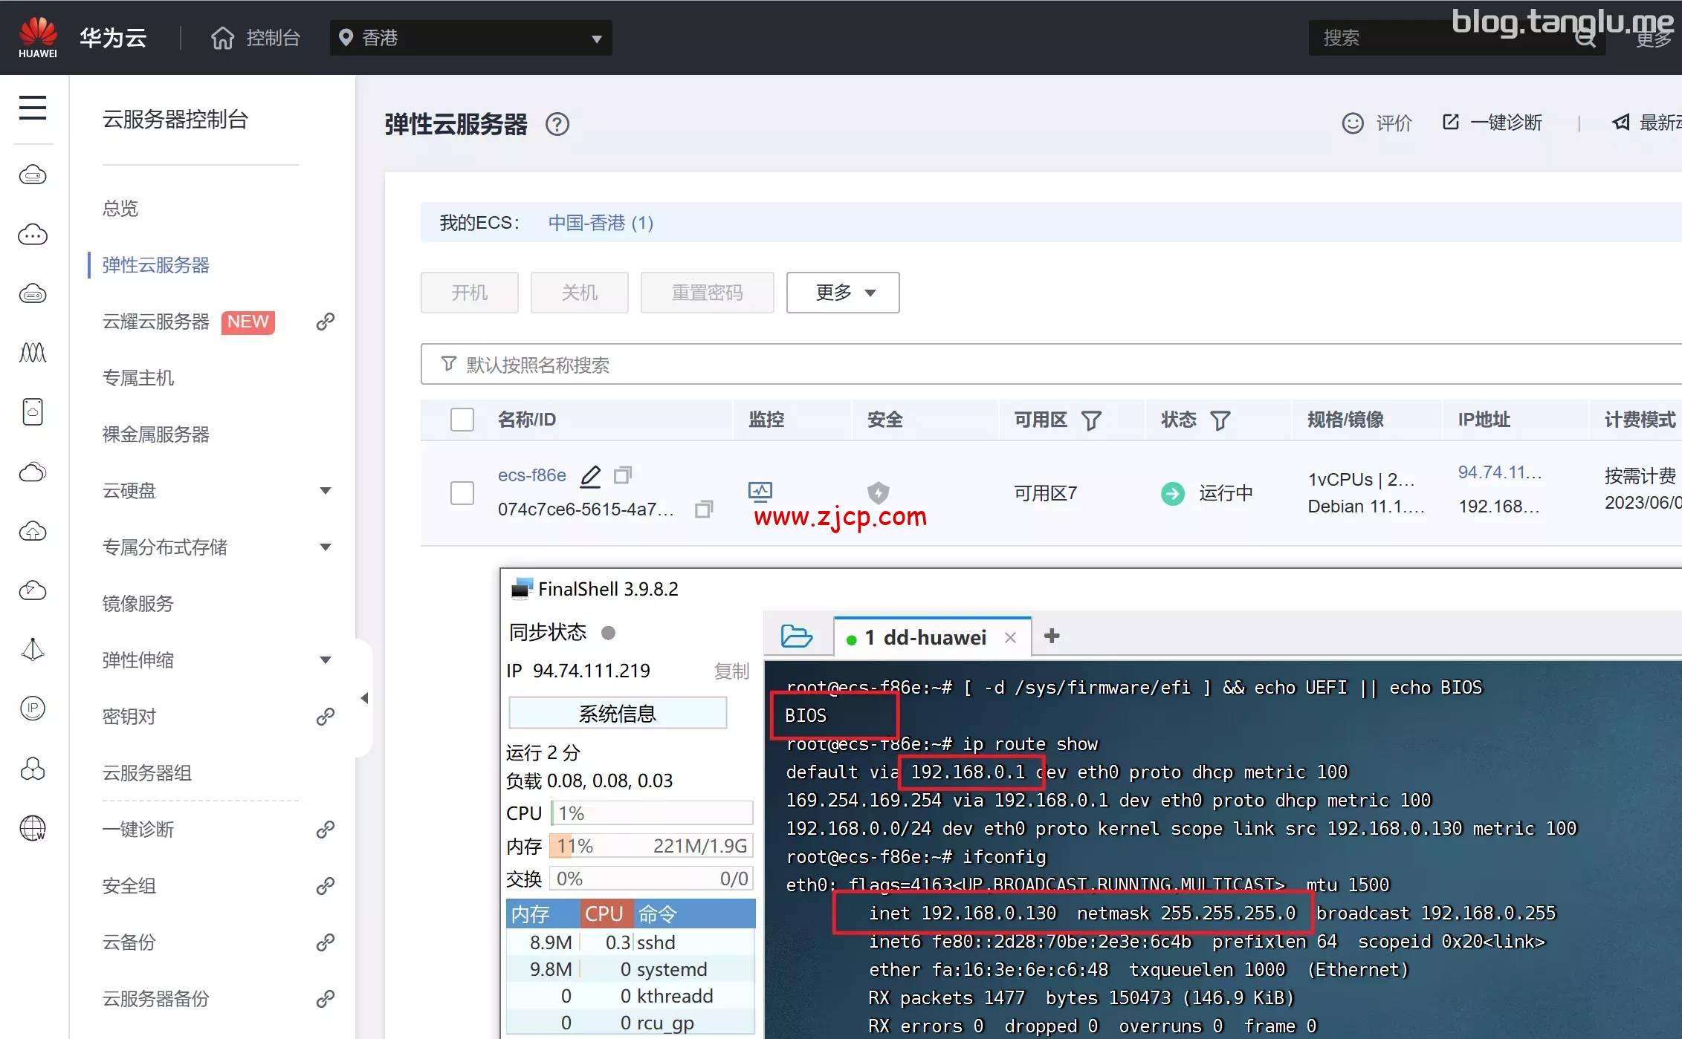Click the security shield icon for ecs-f86e
The height and width of the screenshot is (1039, 1682).
click(879, 492)
